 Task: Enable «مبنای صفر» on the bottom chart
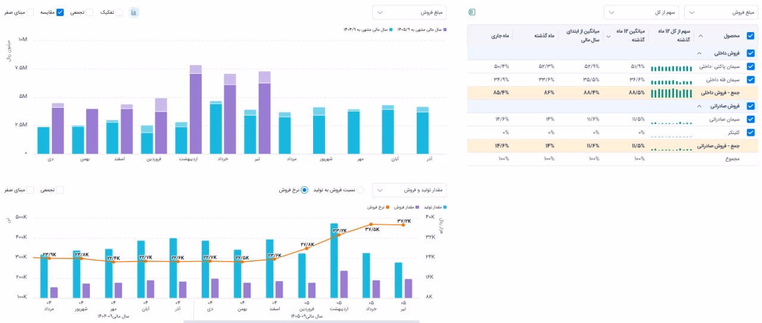pyautogui.click(x=30, y=190)
